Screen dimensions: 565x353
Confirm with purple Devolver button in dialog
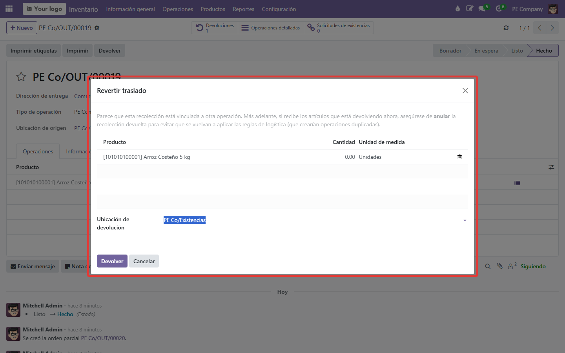(112, 261)
